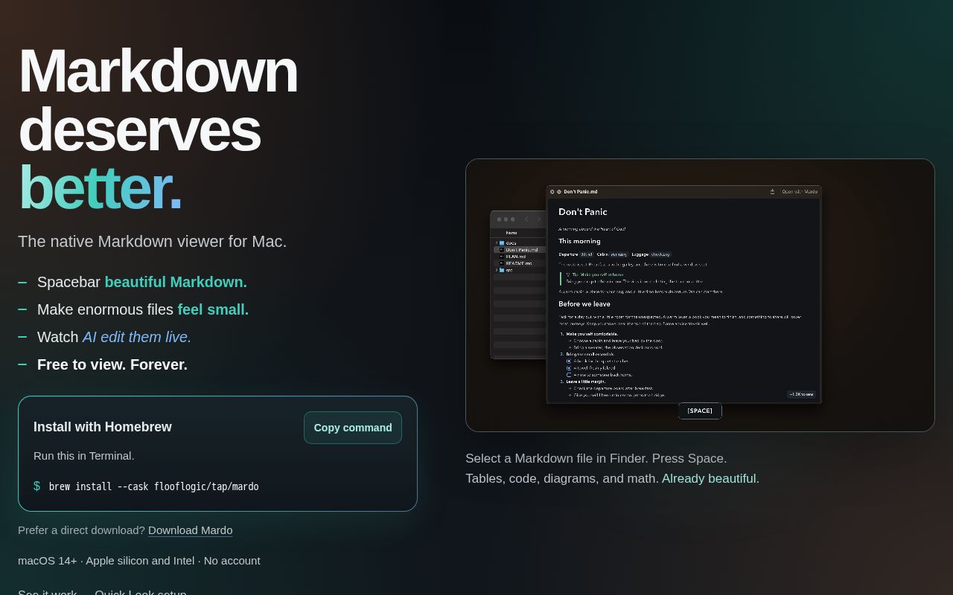Click the dollar sign terminal prompt
The height and width of the screenshot is (595, 953).
point(36,486)
